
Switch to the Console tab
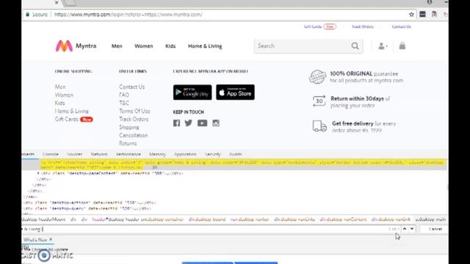click(x=51, y=154)
